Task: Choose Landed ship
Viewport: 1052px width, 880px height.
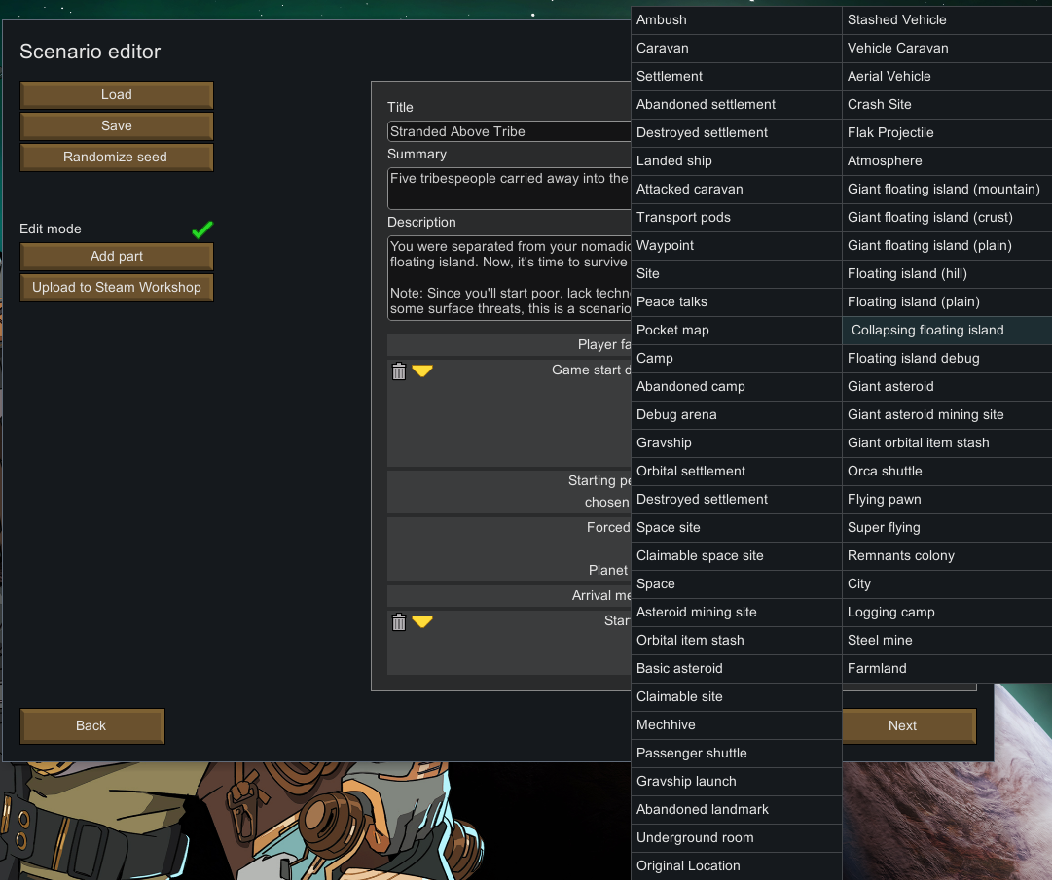Action: click(736, 160)
